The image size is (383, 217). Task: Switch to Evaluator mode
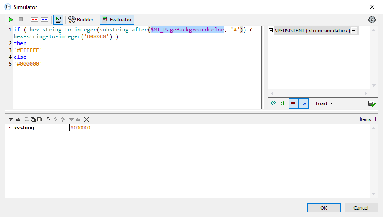117,20
